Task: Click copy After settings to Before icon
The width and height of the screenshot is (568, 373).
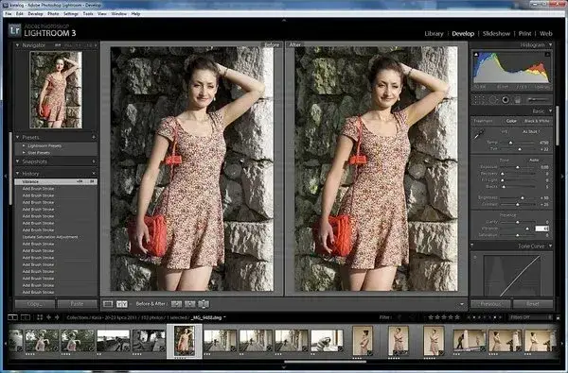Action: [190, 304]
